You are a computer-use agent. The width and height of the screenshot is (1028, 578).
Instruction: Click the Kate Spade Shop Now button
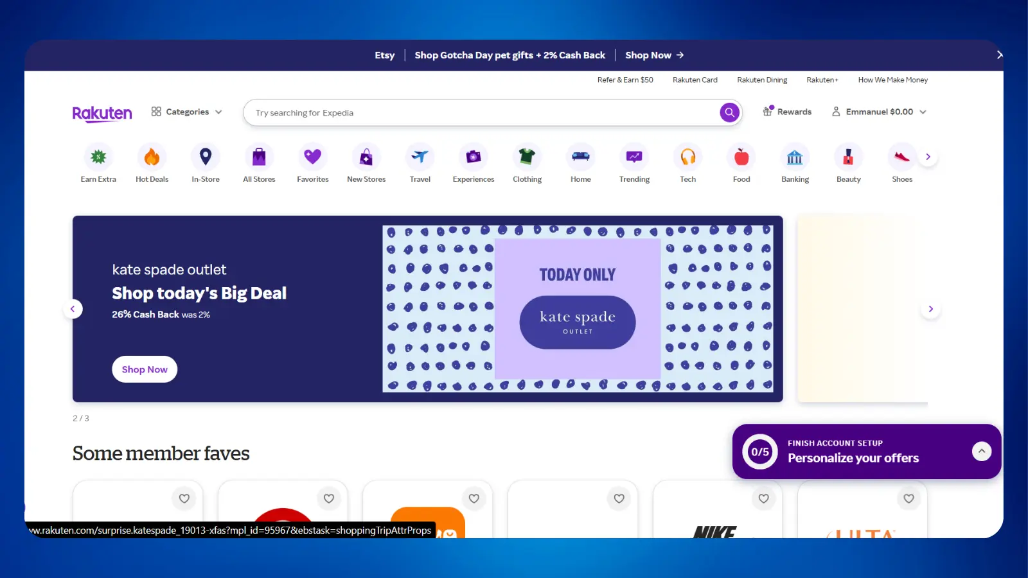click(145, 369)
